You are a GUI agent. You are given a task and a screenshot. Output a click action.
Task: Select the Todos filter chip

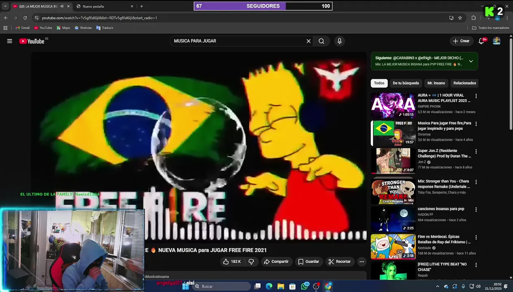click(x=379, y=83)
